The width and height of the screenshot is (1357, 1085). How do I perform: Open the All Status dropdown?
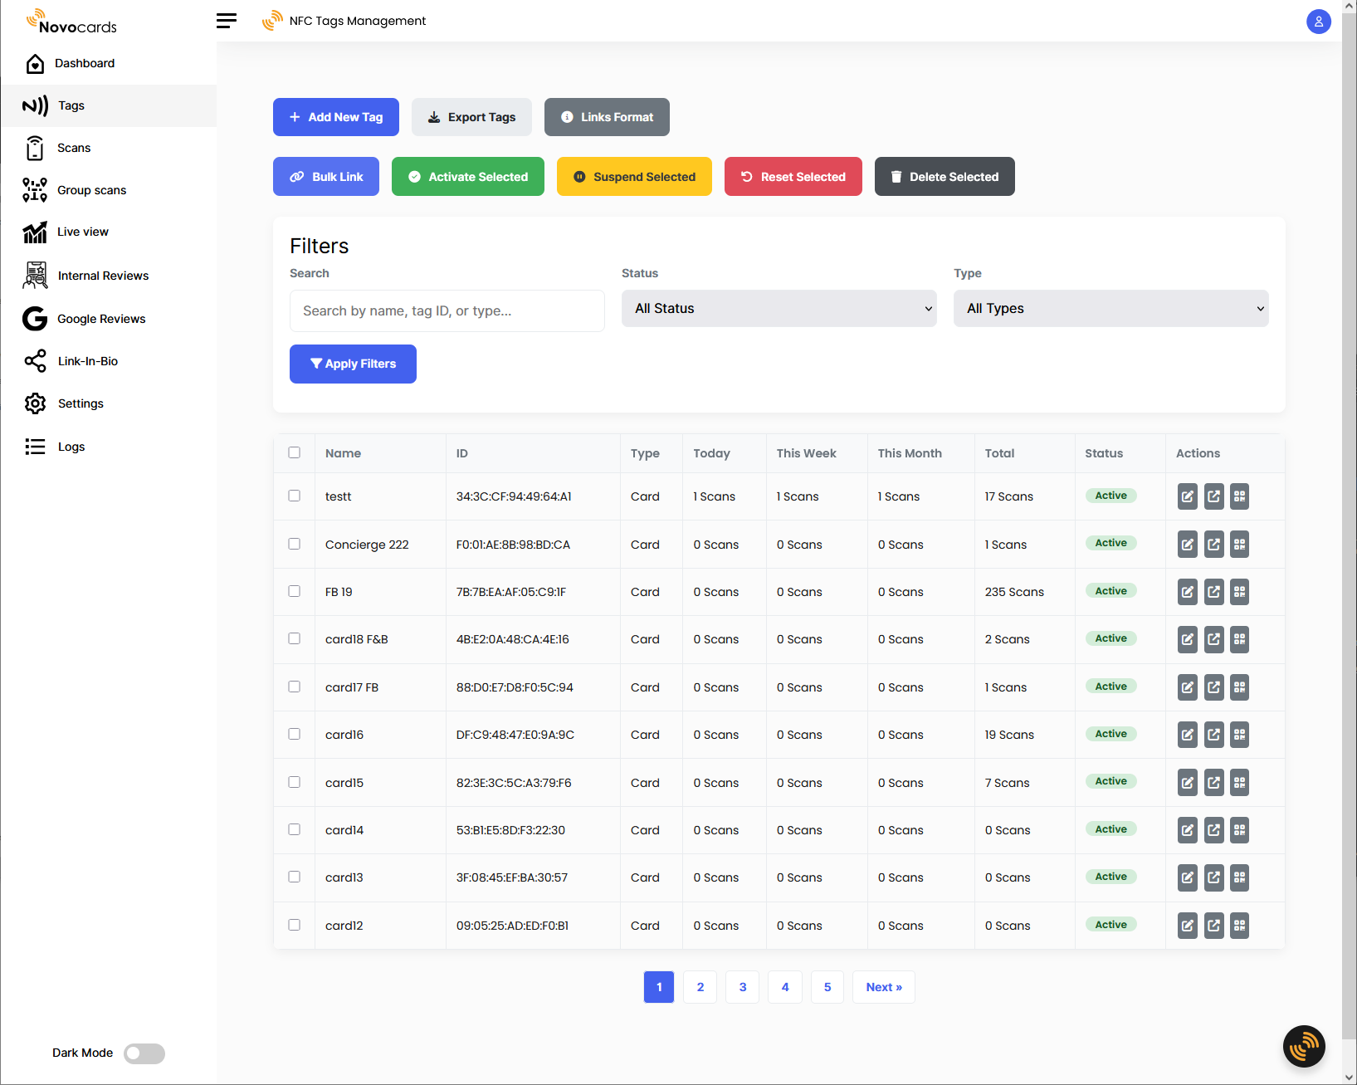[779, 308]
